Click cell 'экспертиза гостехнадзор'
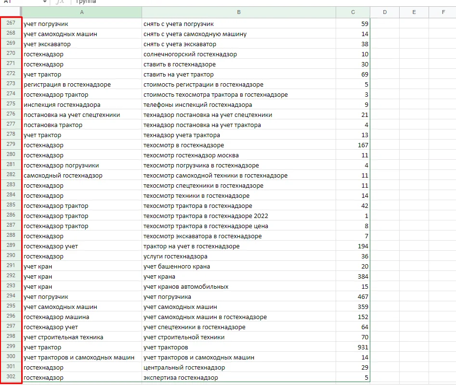The image size is (456, 385). (x=239, y=377)
